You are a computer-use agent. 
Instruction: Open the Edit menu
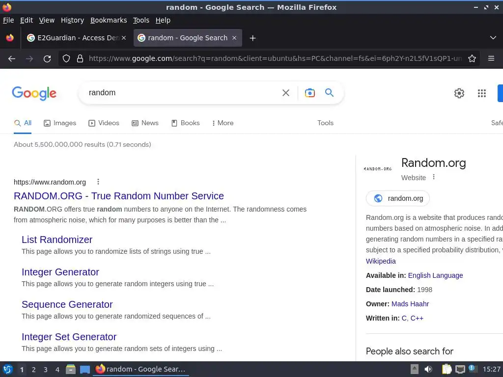(x=27, y=20)
